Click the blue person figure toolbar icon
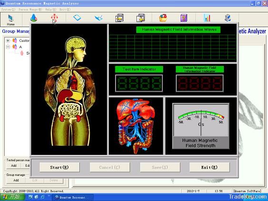The width and height of the screenshot is (268, 201). tap(34, 18)
